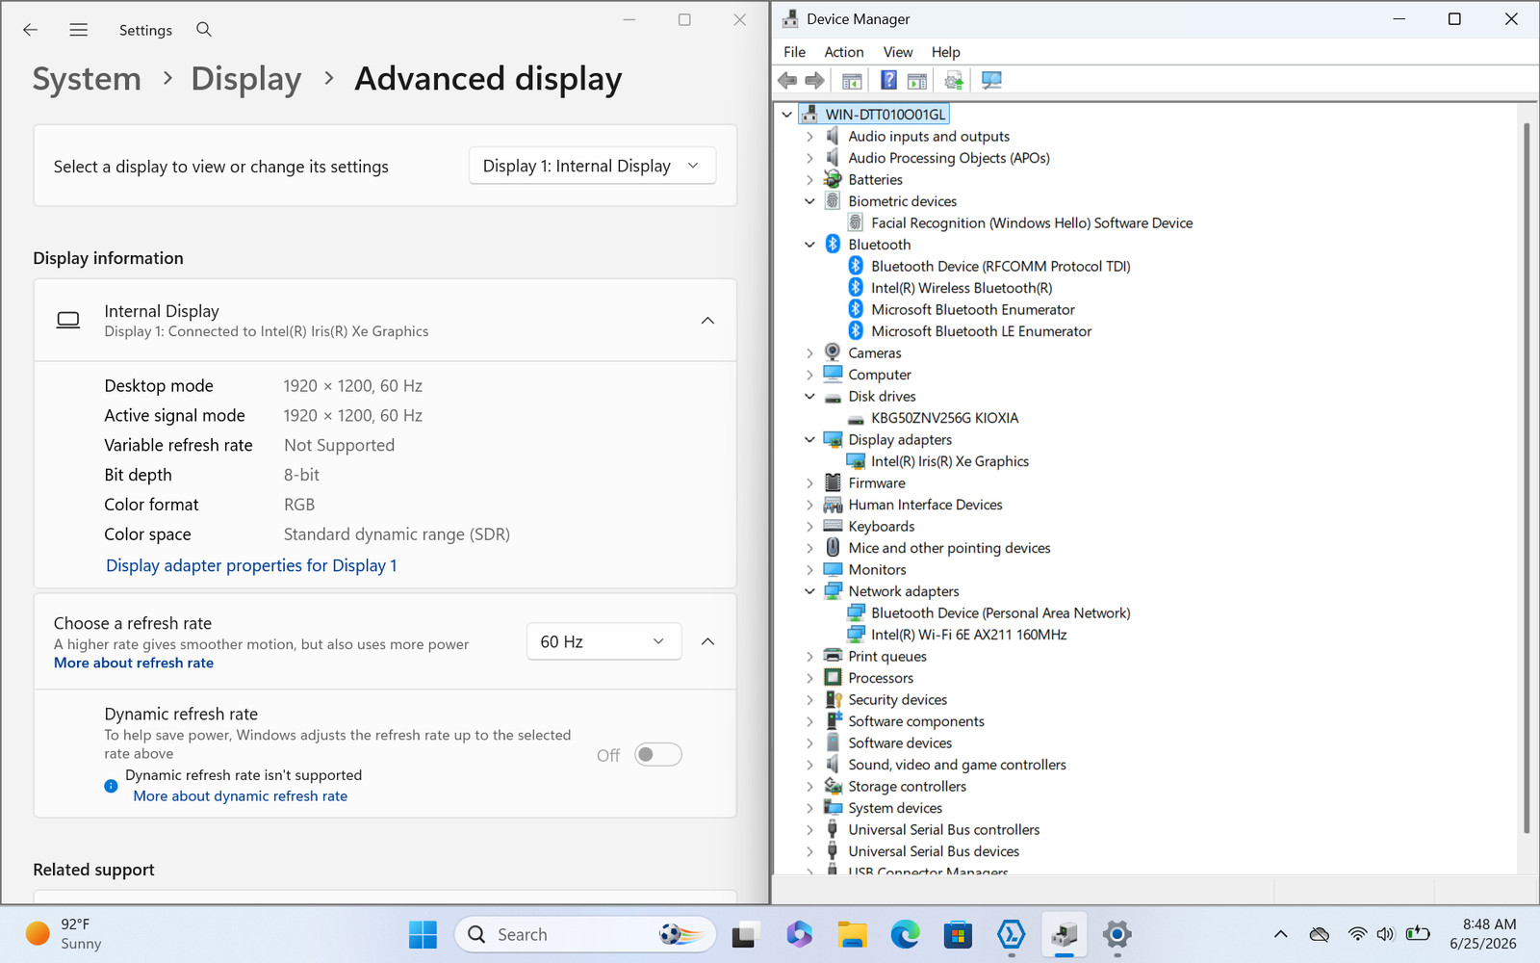Select the Batteries category in device tree
This screenshot has width=1540, height=963.
tap(876, 180)
